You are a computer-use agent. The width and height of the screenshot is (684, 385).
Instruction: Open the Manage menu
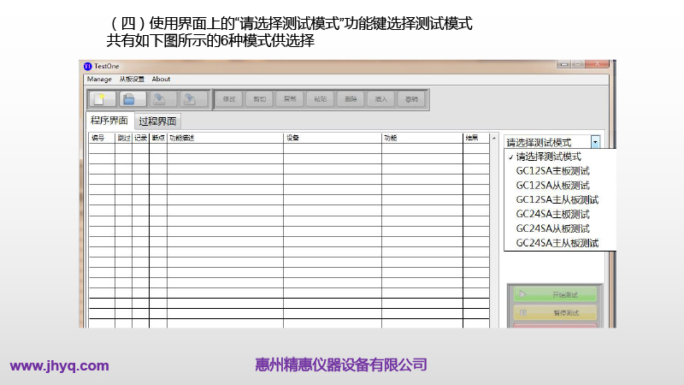tap(99, 79)
